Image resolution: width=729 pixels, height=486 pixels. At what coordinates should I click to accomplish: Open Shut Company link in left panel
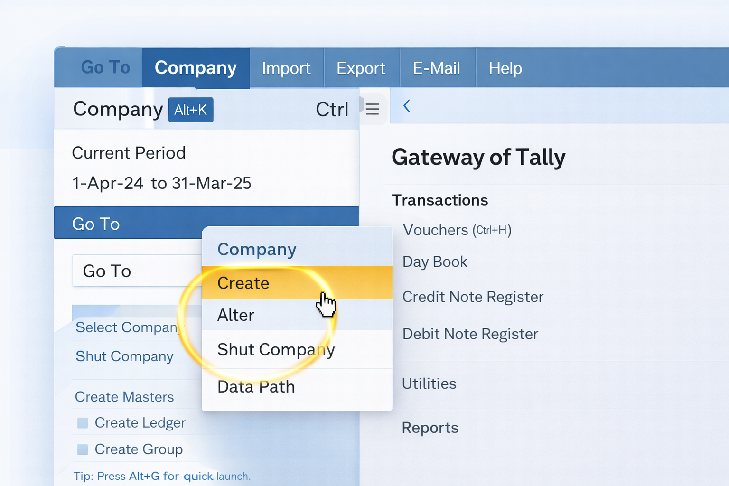[x=124, y=356]
